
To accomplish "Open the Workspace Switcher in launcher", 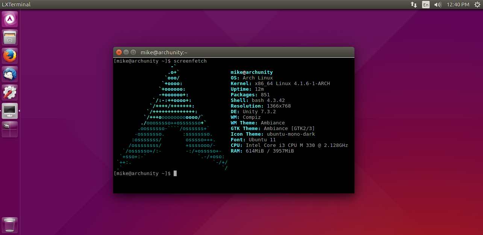I will coord(10,129).
